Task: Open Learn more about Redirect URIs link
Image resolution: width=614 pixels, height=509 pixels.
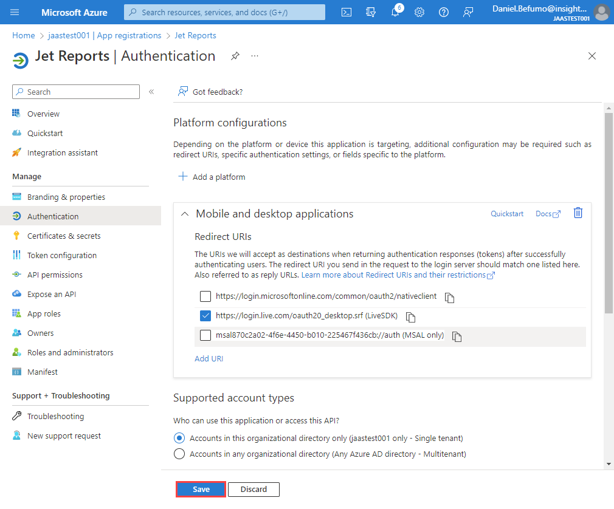Action: (x=398, y=275)
